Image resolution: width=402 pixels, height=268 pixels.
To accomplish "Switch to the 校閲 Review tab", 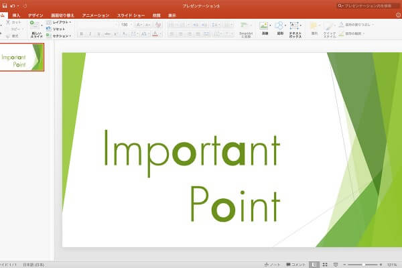I will click(x=156, y=15).
